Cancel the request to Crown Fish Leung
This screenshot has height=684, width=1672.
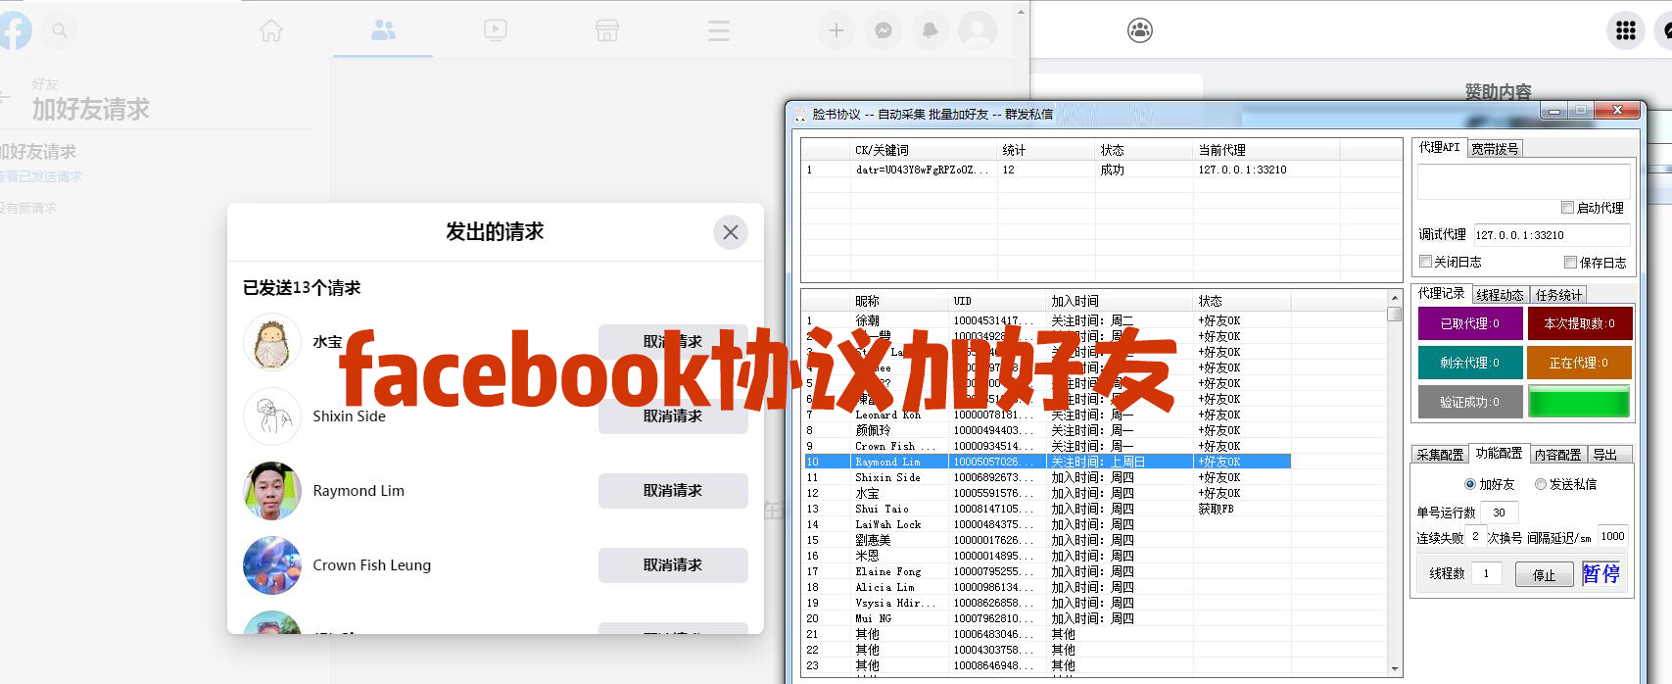(x=673, y=565)
